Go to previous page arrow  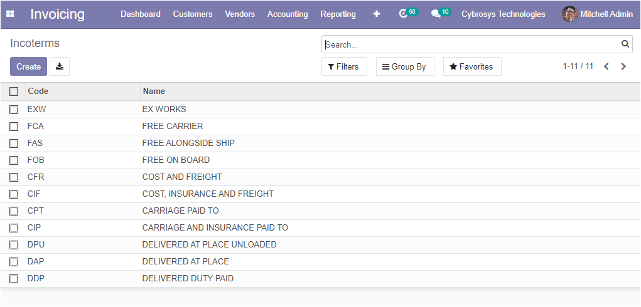click(x=606, y=66)
